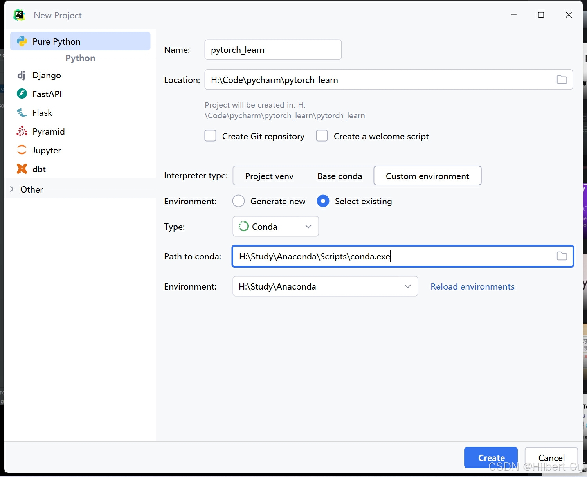Select Django project type
Image resolution: width=587 pixels, height=477 pixels.
[x=80, y=75]
